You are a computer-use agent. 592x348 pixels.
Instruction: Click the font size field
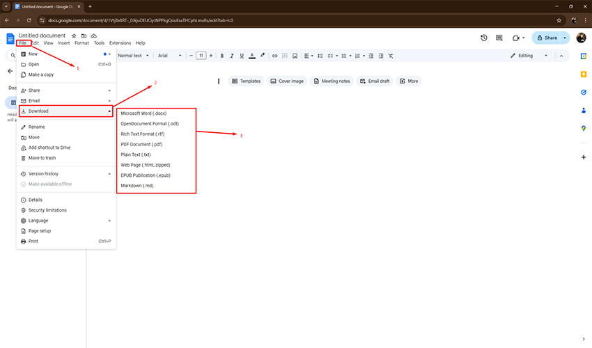pos(201,56)
